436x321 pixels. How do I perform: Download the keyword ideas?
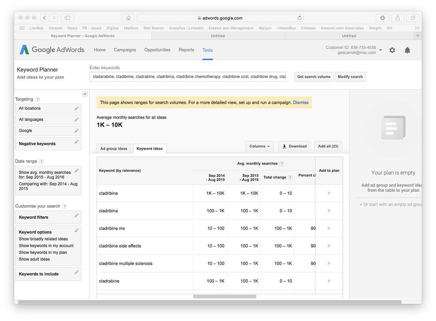294,146
